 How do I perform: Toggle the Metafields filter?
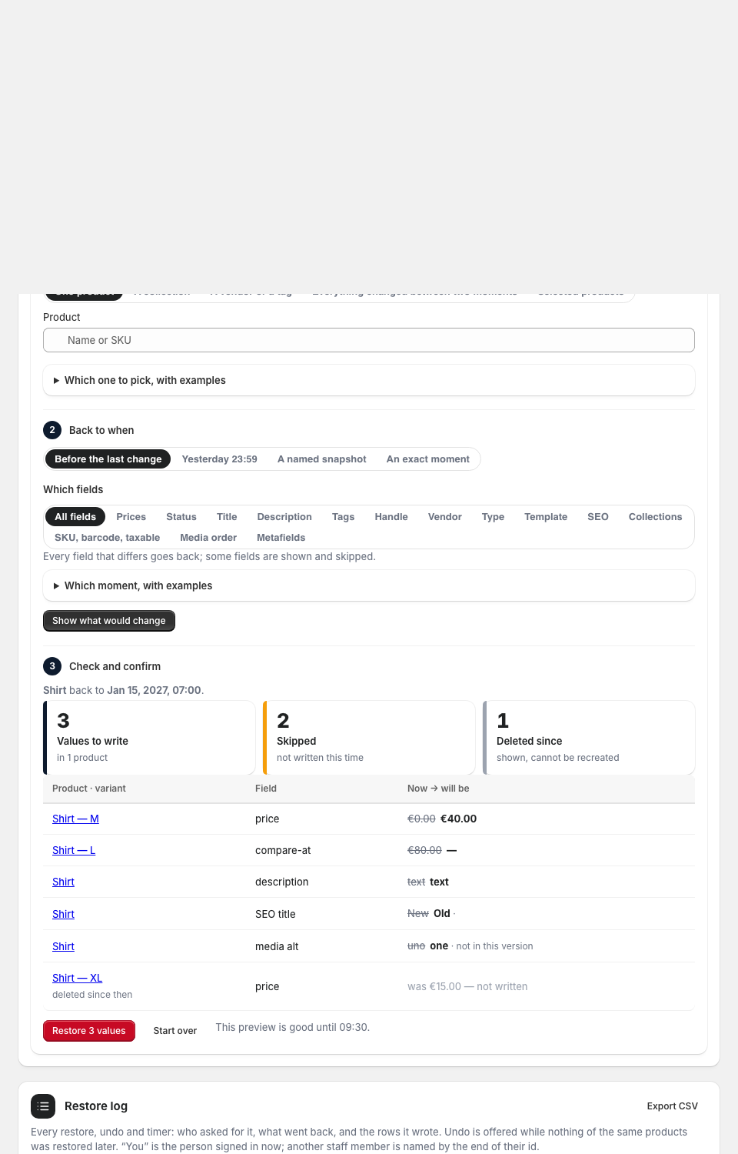(281, 538)
